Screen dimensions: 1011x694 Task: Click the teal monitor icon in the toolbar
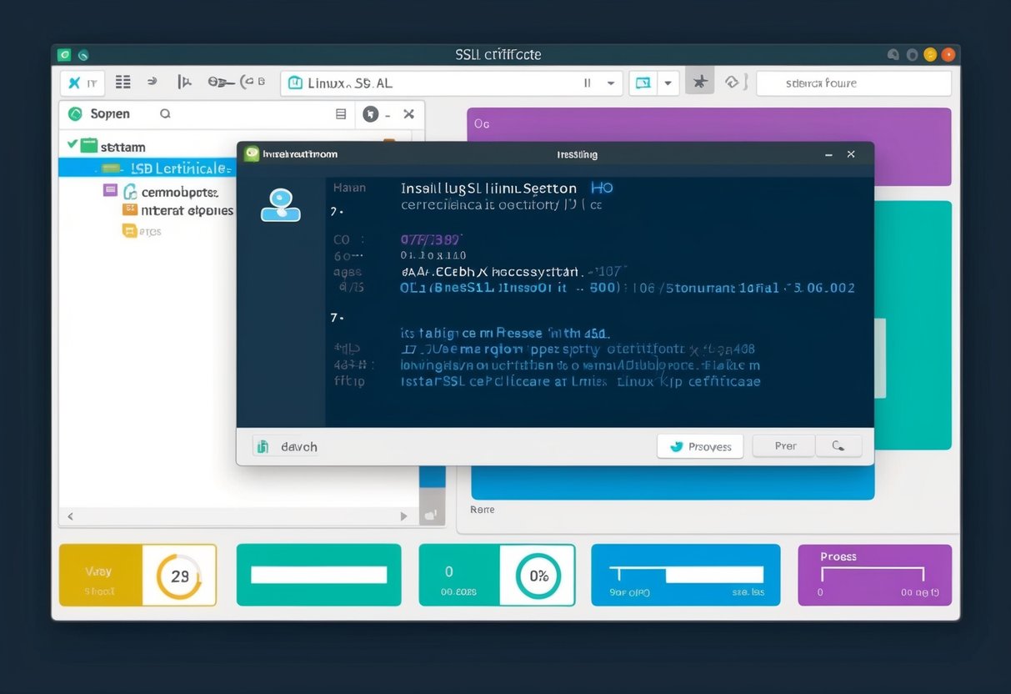[x=643, y=83]
